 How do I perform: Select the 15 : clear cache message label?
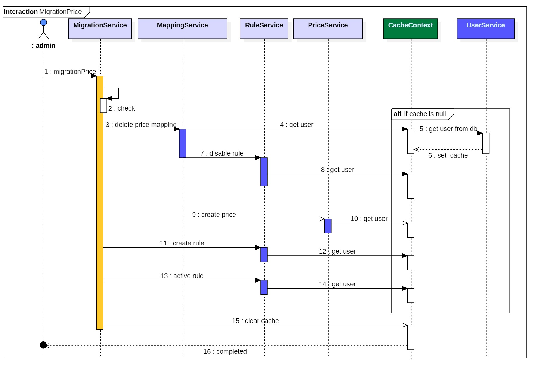255,321
